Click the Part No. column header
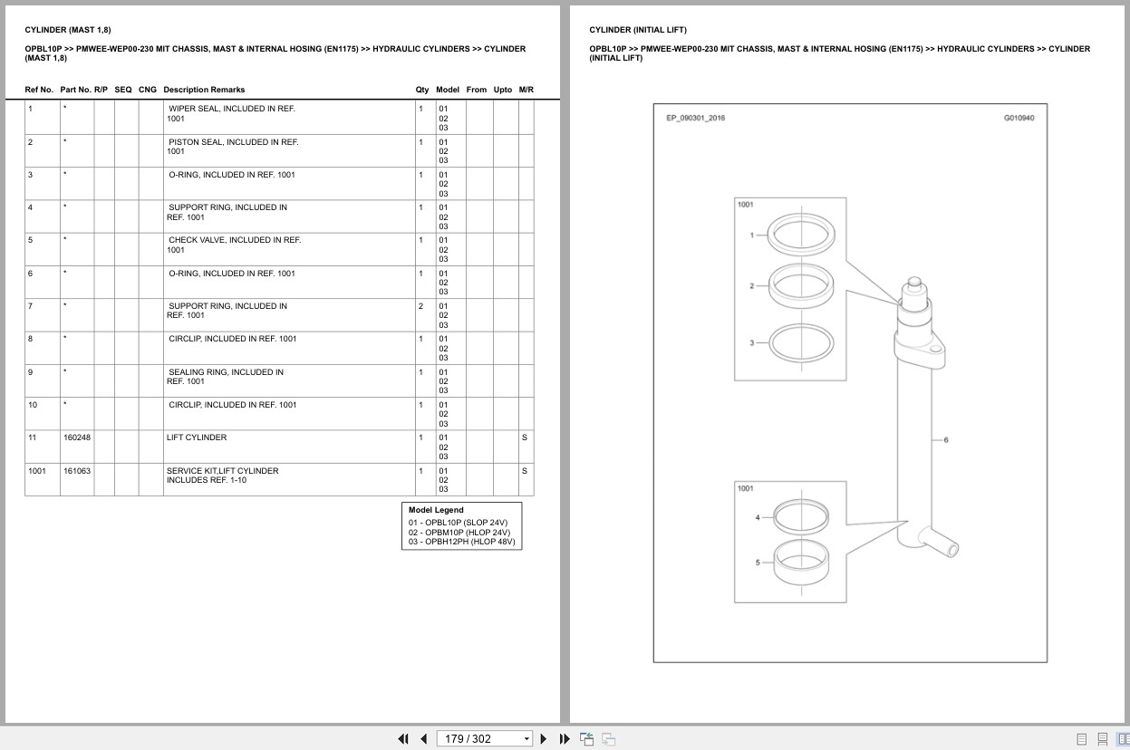The image size is (1130, 750). pyautogui.click(x=75, y=90)
